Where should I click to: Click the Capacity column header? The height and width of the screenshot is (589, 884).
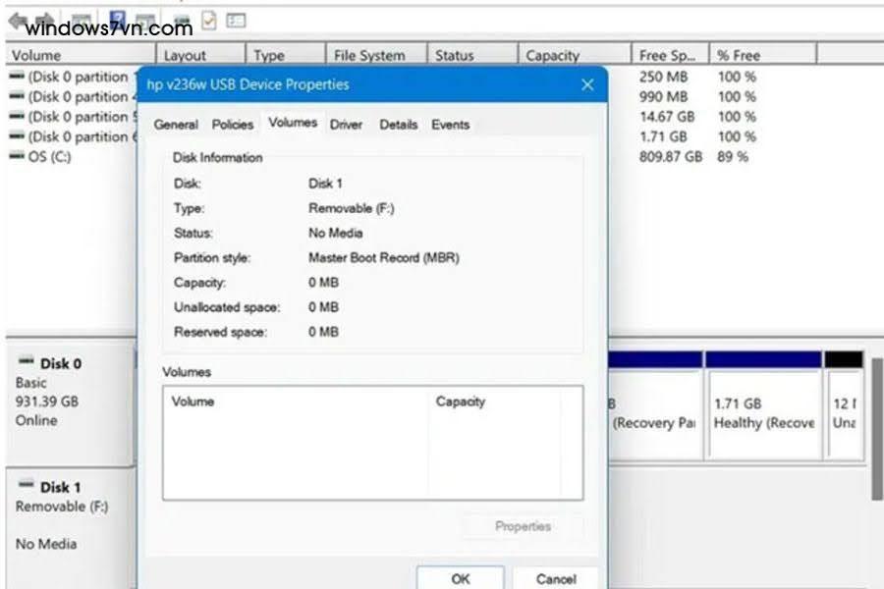pyautogui.click(x=568, y=55)
